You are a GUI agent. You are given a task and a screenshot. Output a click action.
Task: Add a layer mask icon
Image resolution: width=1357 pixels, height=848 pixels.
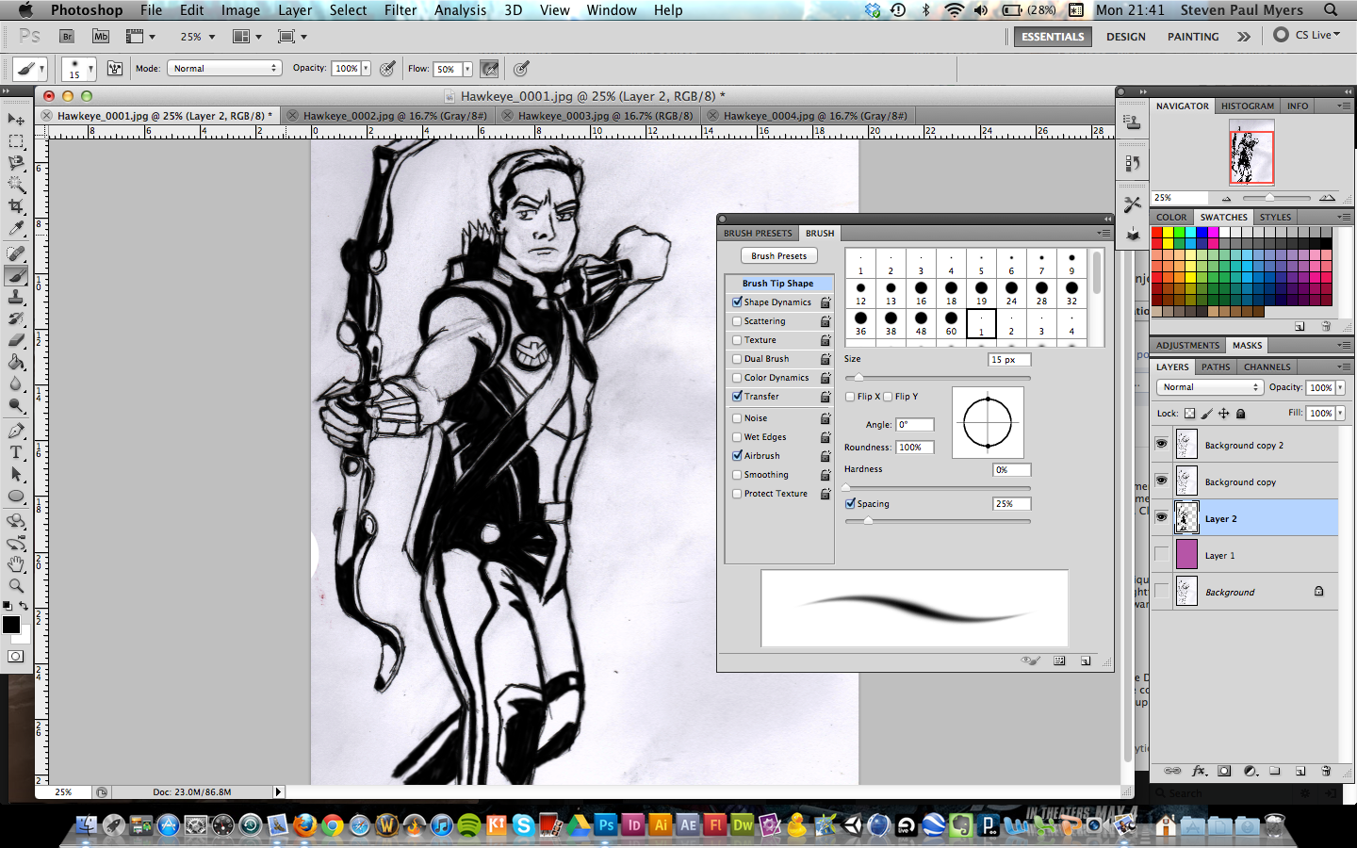(1224, 771)
